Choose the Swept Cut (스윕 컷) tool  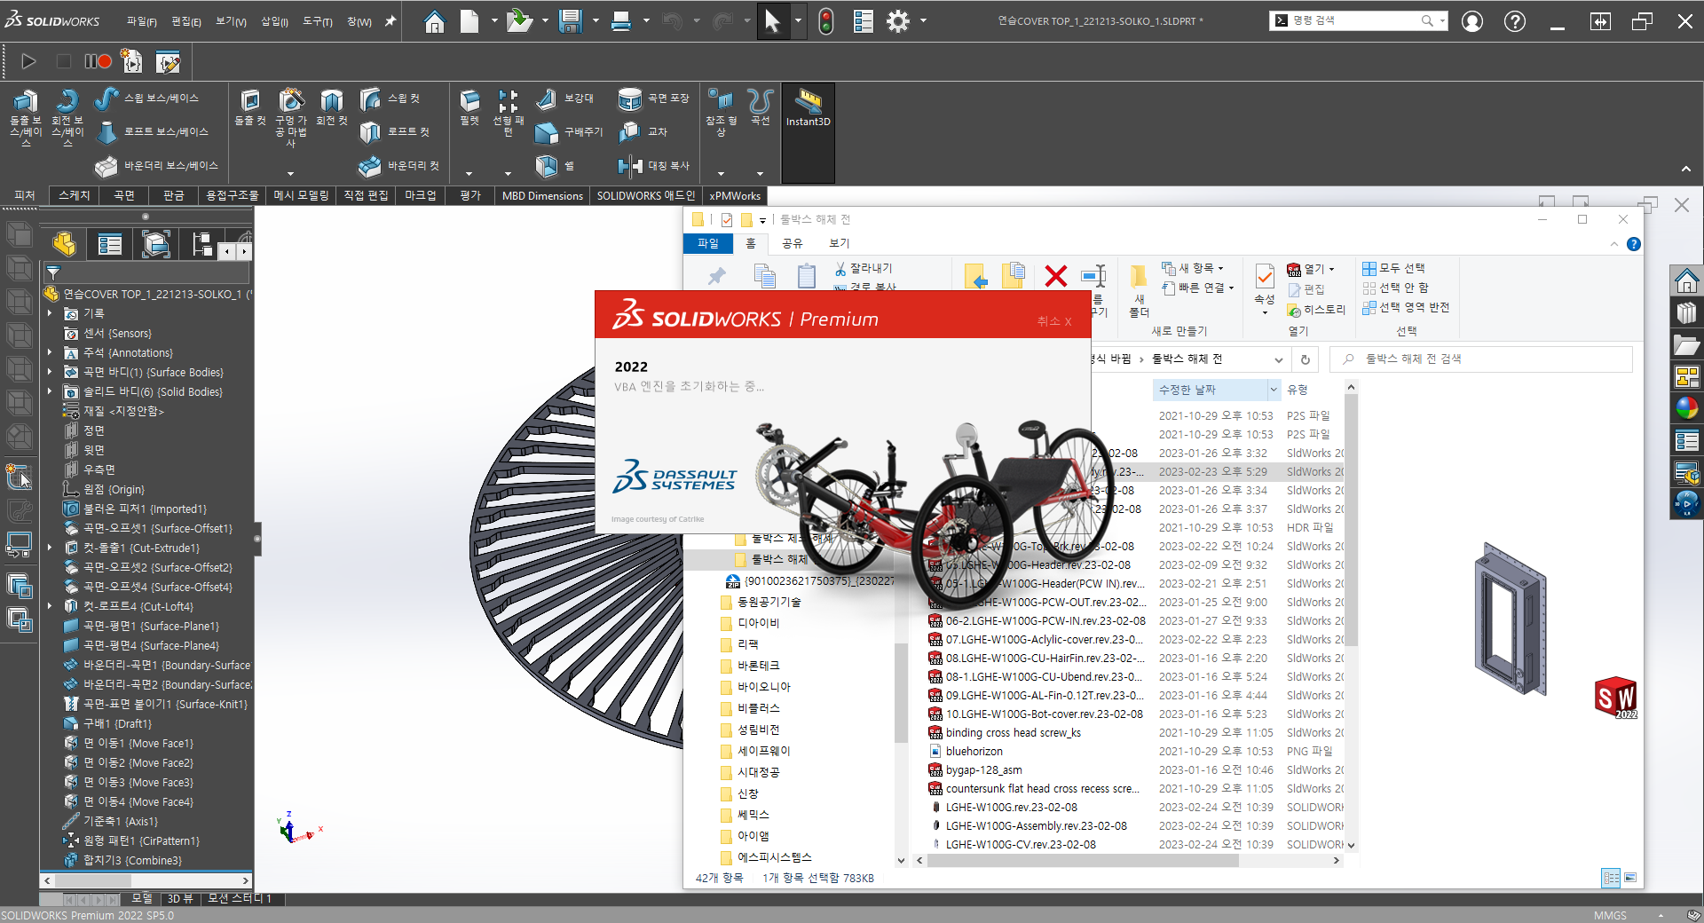[x=390, y=99]
